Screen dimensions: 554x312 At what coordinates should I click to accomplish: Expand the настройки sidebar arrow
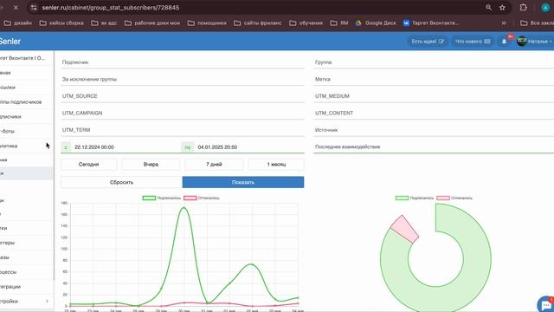tap(48, 302)
